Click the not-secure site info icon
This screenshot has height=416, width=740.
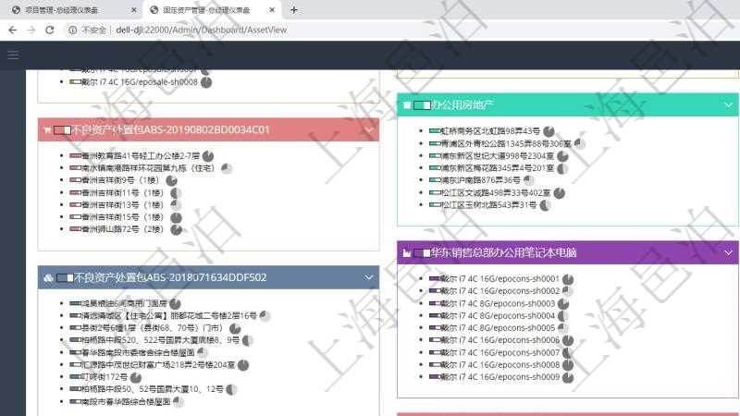(x=73, y=30)
